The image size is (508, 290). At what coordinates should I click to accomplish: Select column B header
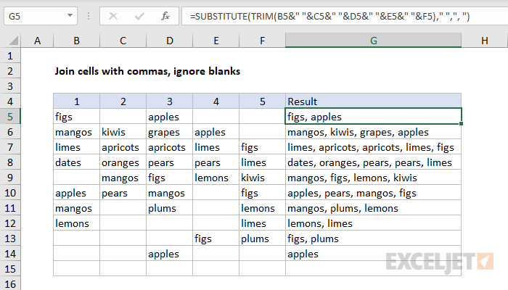76,41
